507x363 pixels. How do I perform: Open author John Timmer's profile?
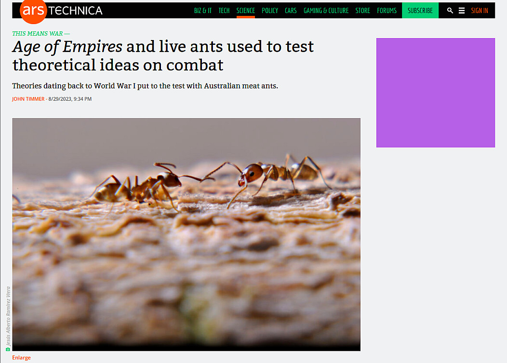click(x=28, y=99)
